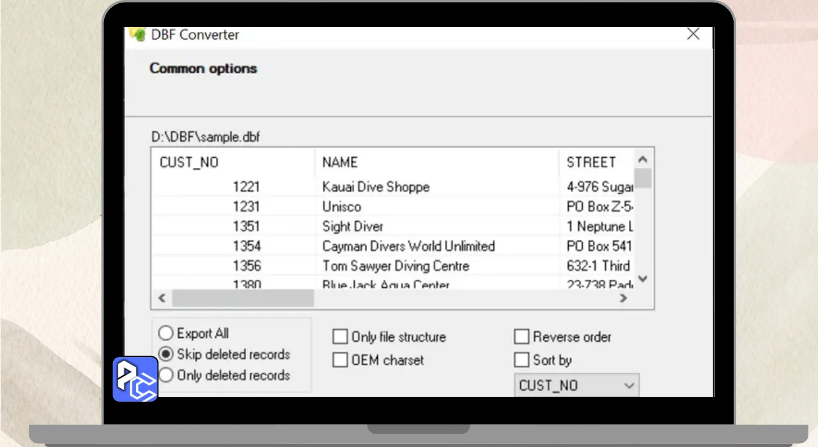Enable the Reverse order checkbox
818x447 pixels.
pyautogui.click(x=522, y=337)
